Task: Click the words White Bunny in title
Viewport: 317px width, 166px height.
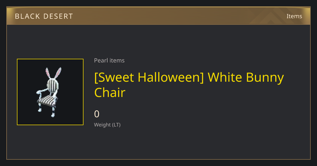Action: pos(246,77)
